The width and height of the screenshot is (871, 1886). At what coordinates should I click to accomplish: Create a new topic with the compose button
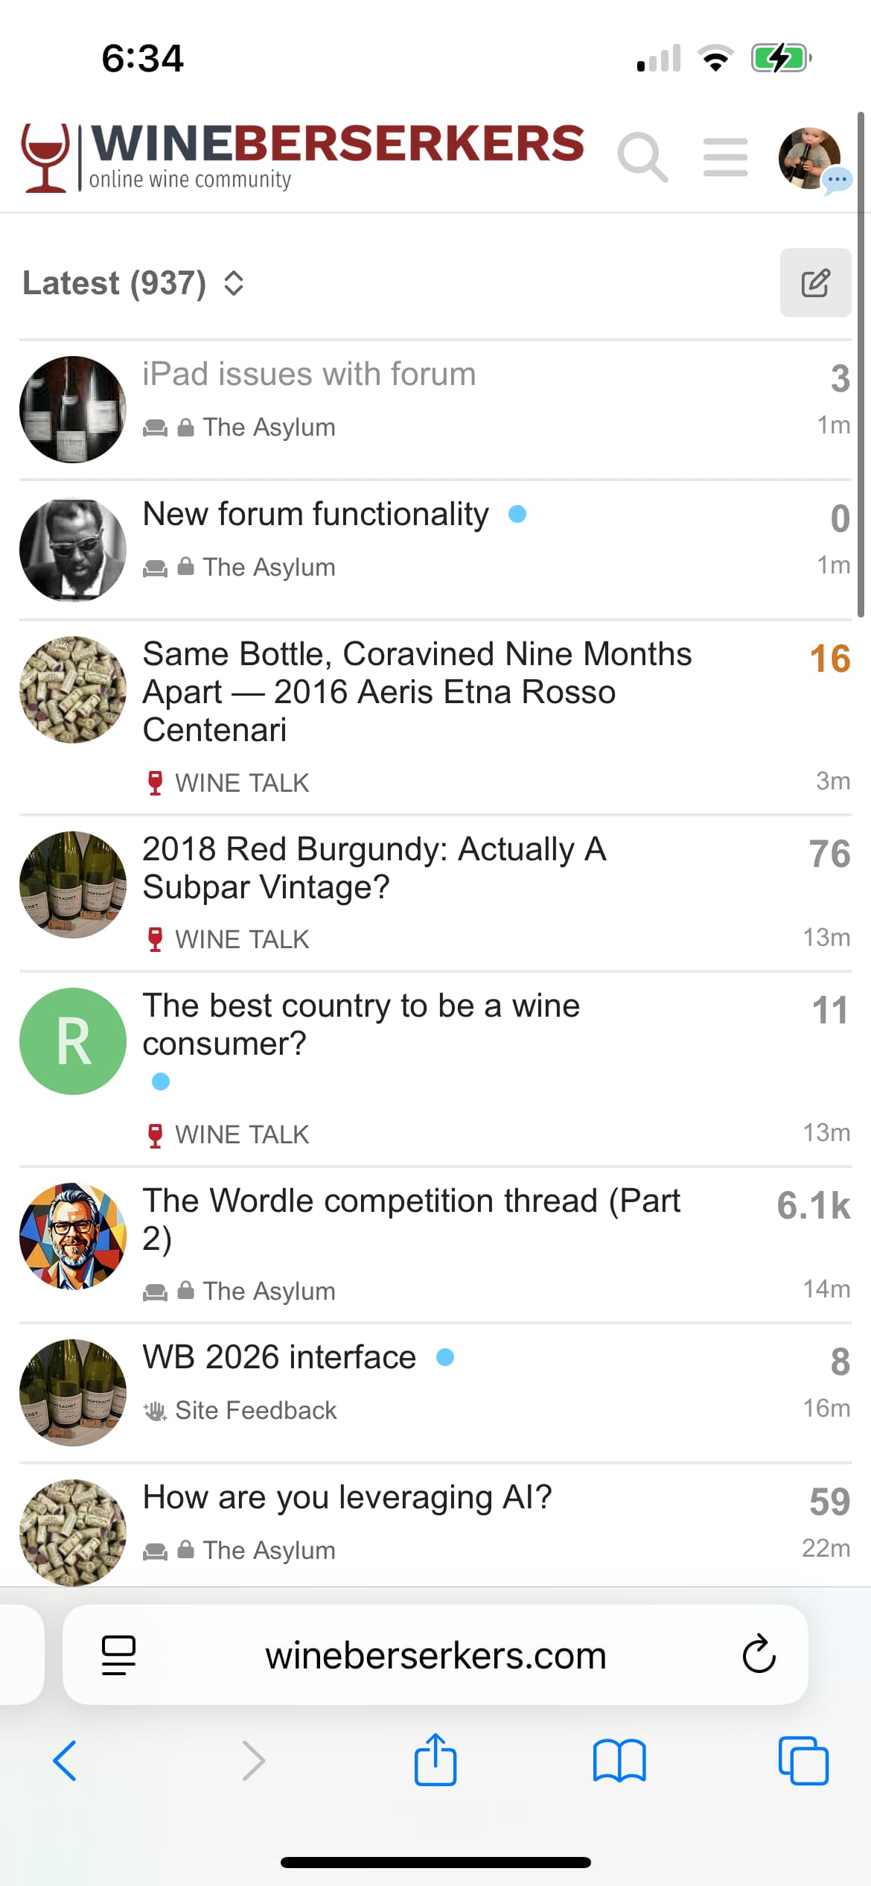click(815, 283)
